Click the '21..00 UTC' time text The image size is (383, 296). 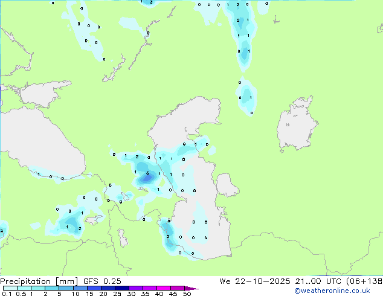[x=318, y=282]
